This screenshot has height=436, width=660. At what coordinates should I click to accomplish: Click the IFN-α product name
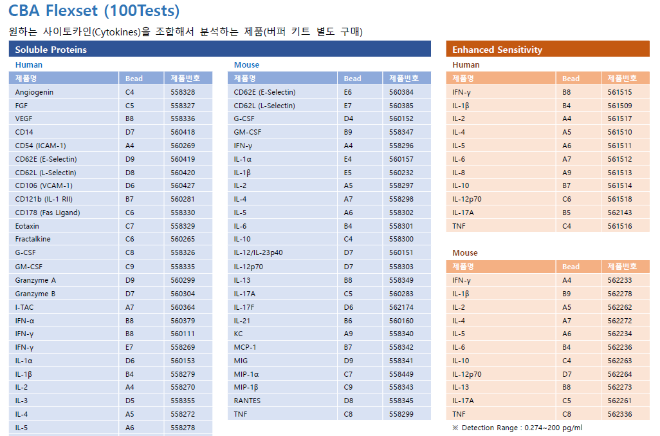[24, 321]
